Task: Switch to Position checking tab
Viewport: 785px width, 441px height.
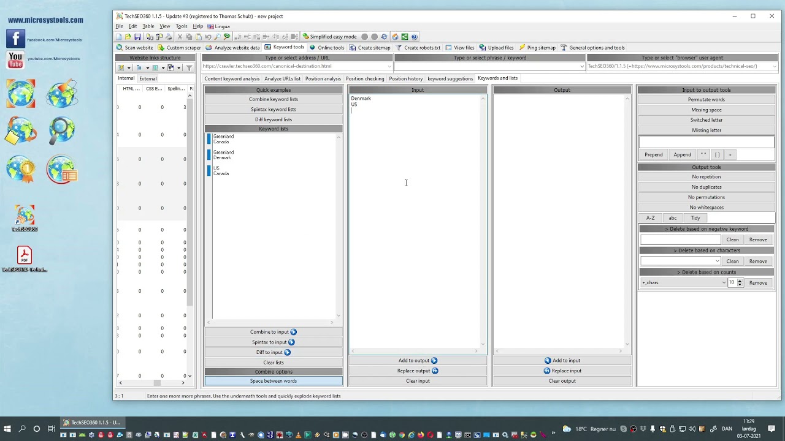Action: pos(365,78)
